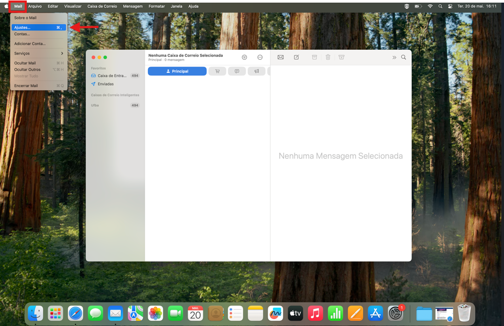Open the more options ellipsis button

pos(260,57)
